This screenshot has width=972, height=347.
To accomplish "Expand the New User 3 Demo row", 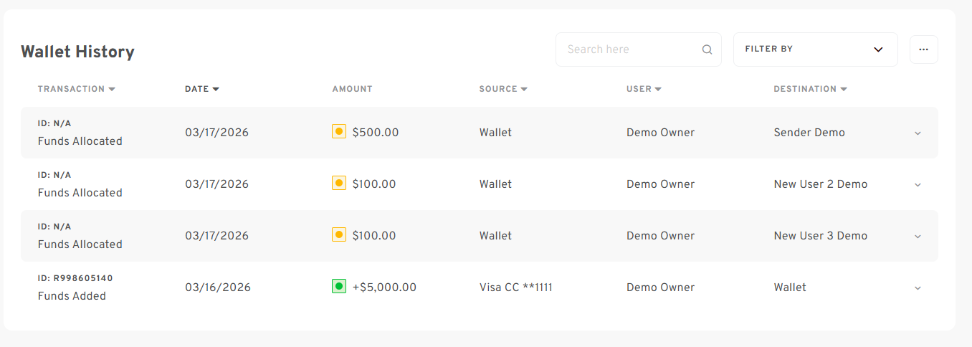I will coord(918,237).
